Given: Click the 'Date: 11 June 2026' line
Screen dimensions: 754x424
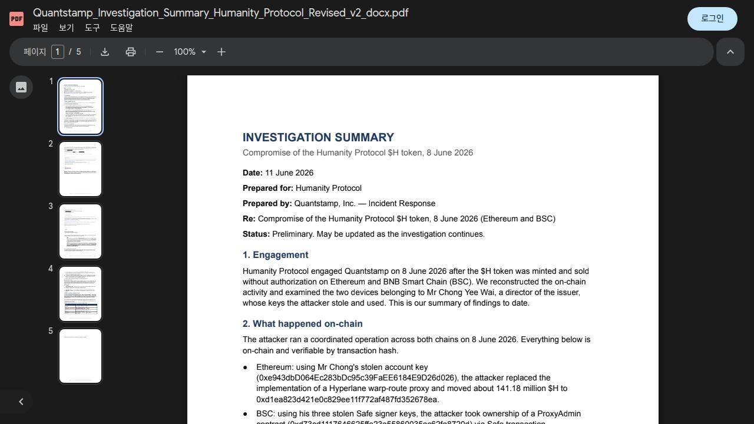Looking at the screenshot, I should (278, 173).
